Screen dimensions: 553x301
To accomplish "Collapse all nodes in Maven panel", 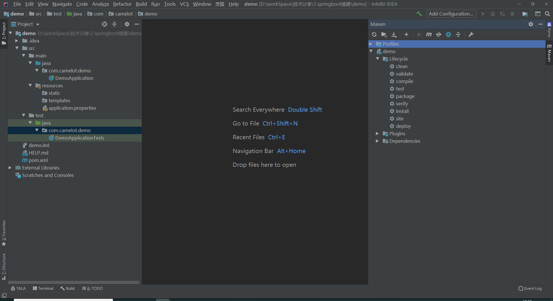I will click(x=458, y=34).
